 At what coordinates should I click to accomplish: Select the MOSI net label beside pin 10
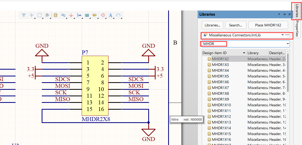coord(136,86)
